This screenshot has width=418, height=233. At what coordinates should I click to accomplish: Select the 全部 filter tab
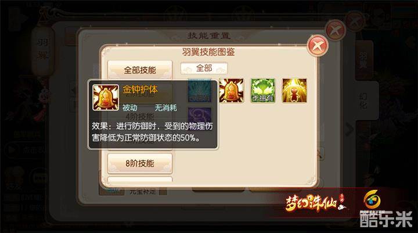click(x=204, y=69)
